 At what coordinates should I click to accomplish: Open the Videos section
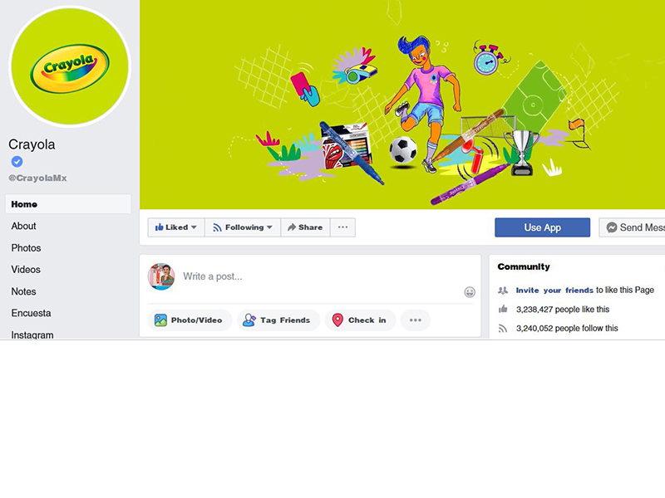pyautogui.click(x=26, y=270)
